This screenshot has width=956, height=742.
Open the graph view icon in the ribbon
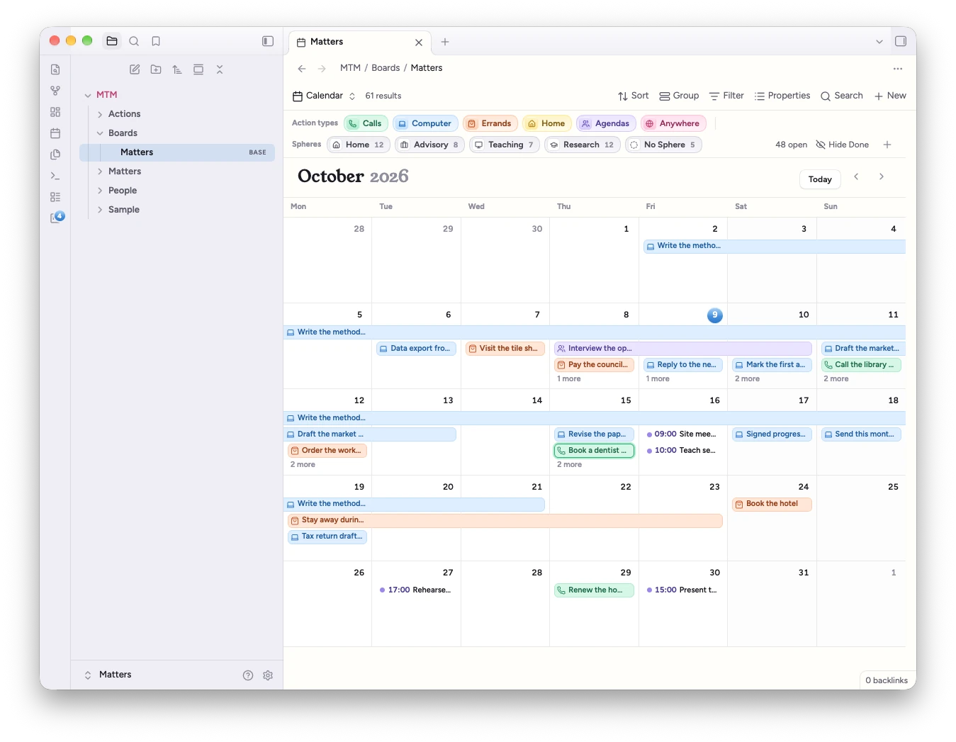pyautogui.click(x=55, y=91)
